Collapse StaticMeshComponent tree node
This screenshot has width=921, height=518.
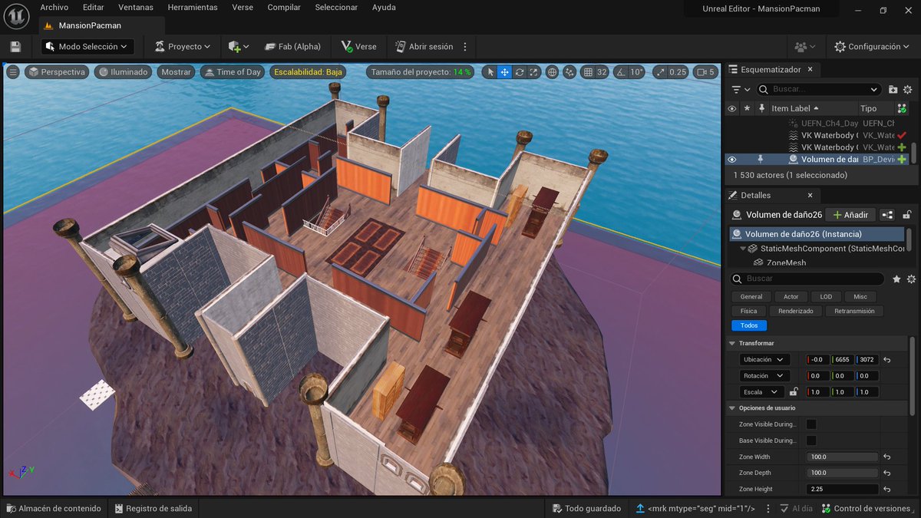[x=743, y=249]
